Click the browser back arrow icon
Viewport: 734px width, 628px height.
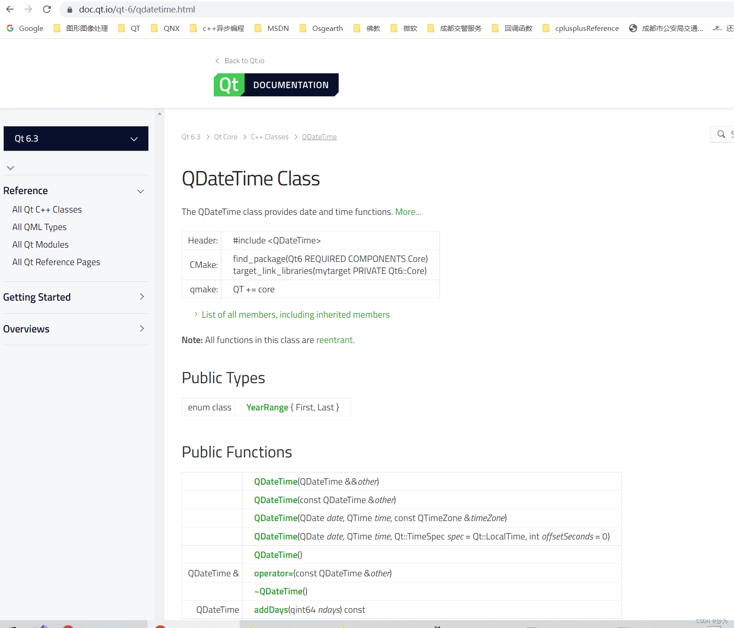10,9
